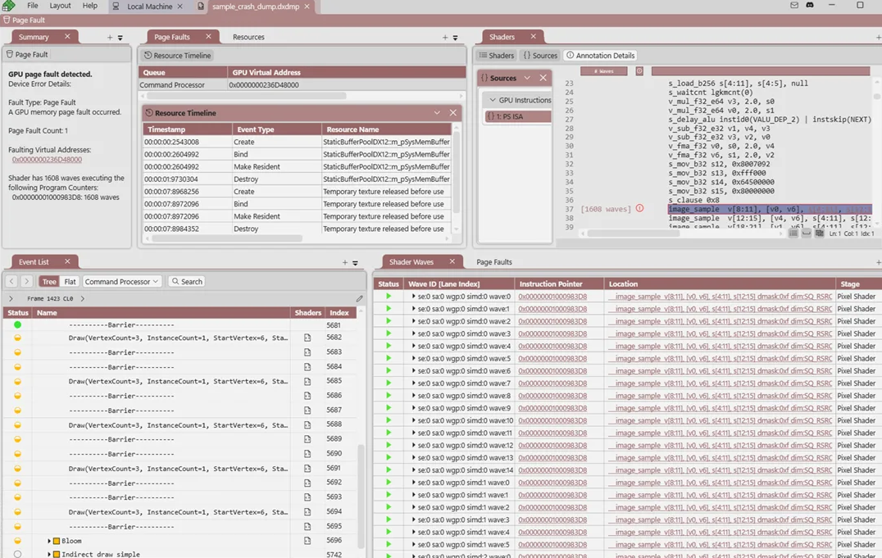Click green play status icon for wave:0

[x=389, y=297]
